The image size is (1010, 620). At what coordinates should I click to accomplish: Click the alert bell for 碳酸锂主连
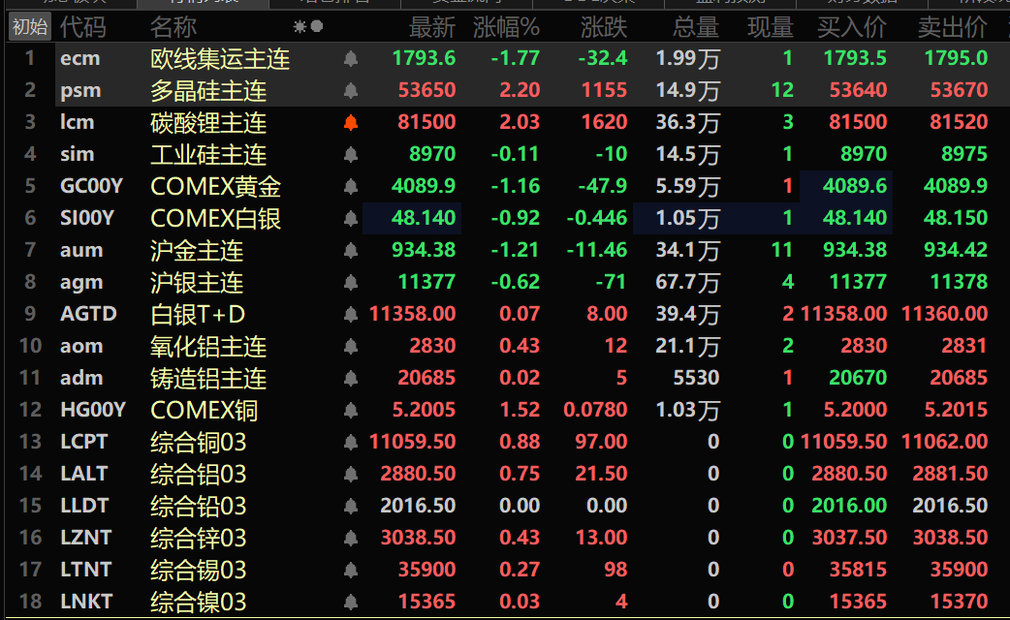coord(351,122)
